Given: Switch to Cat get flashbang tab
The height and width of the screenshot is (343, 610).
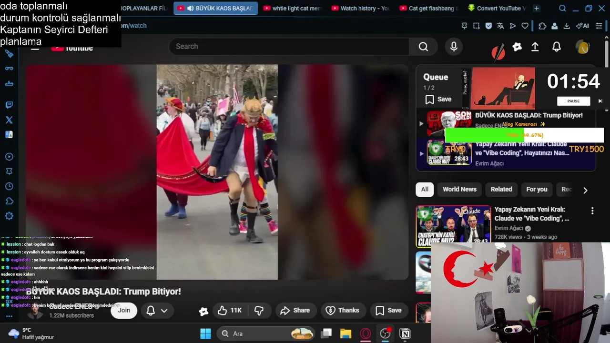Looking at the screenshot, I should (x=428, y=8).
